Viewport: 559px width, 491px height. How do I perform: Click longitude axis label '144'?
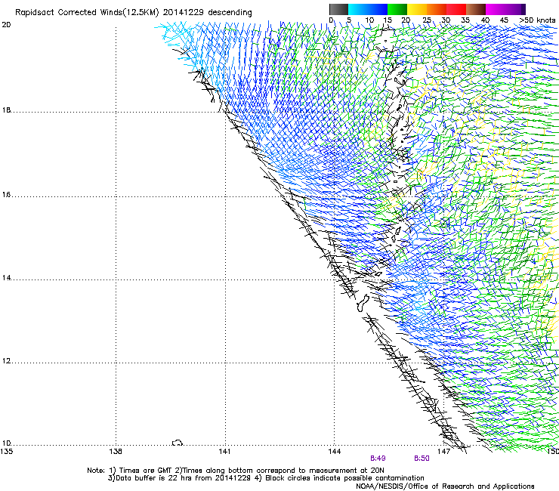tap(335, 452)
